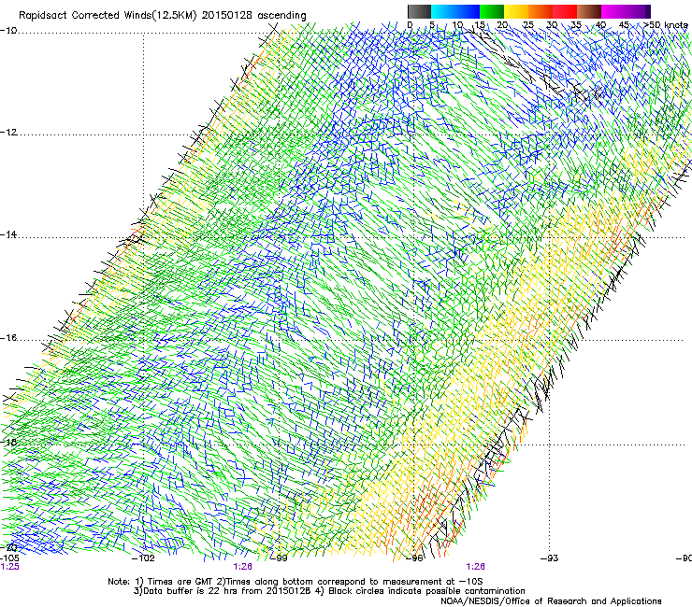
Task: Click the 'Rapidsact Corrected Winds(12.5KM)' title text
Action: point(108,16)
